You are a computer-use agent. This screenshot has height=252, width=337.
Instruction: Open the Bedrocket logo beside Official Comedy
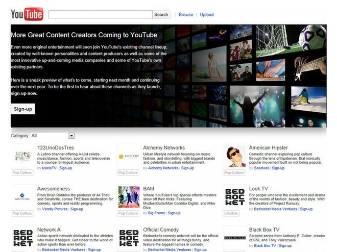(x=129, y=238)
